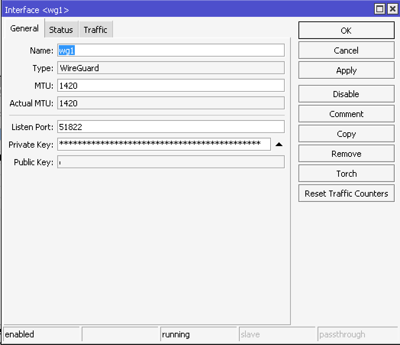Reset Traffic Counters
The image size is (400, 345).
[347, 194]
